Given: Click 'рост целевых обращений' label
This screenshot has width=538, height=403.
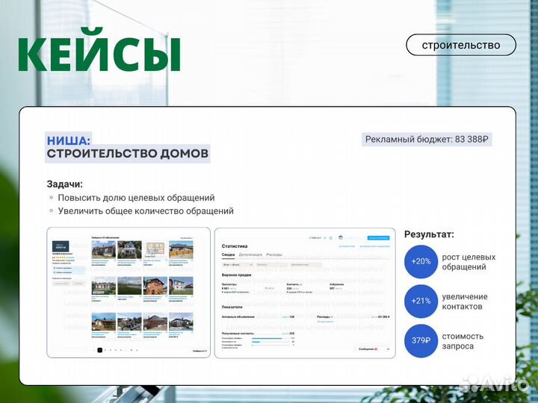Looking at the screenshot, I should tap(469, 262).
